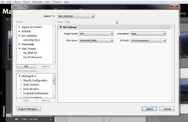Select Outer Borders label
Image resolution: width=188 pixels, height=122 pixels.
click(31, 85)
